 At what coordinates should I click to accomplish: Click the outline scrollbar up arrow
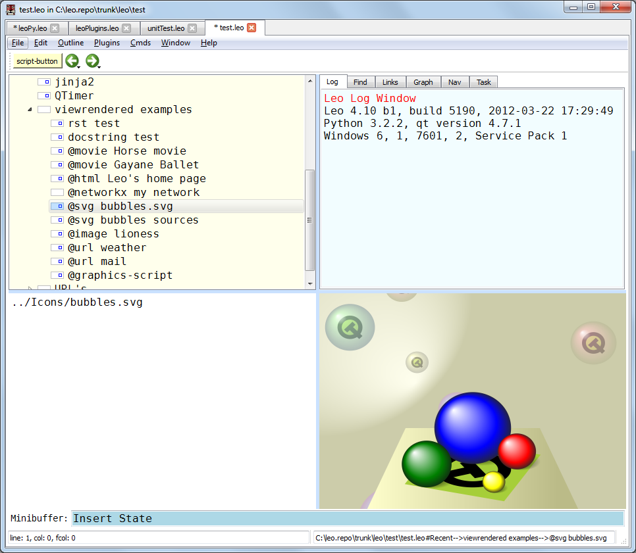pos(310,81)
